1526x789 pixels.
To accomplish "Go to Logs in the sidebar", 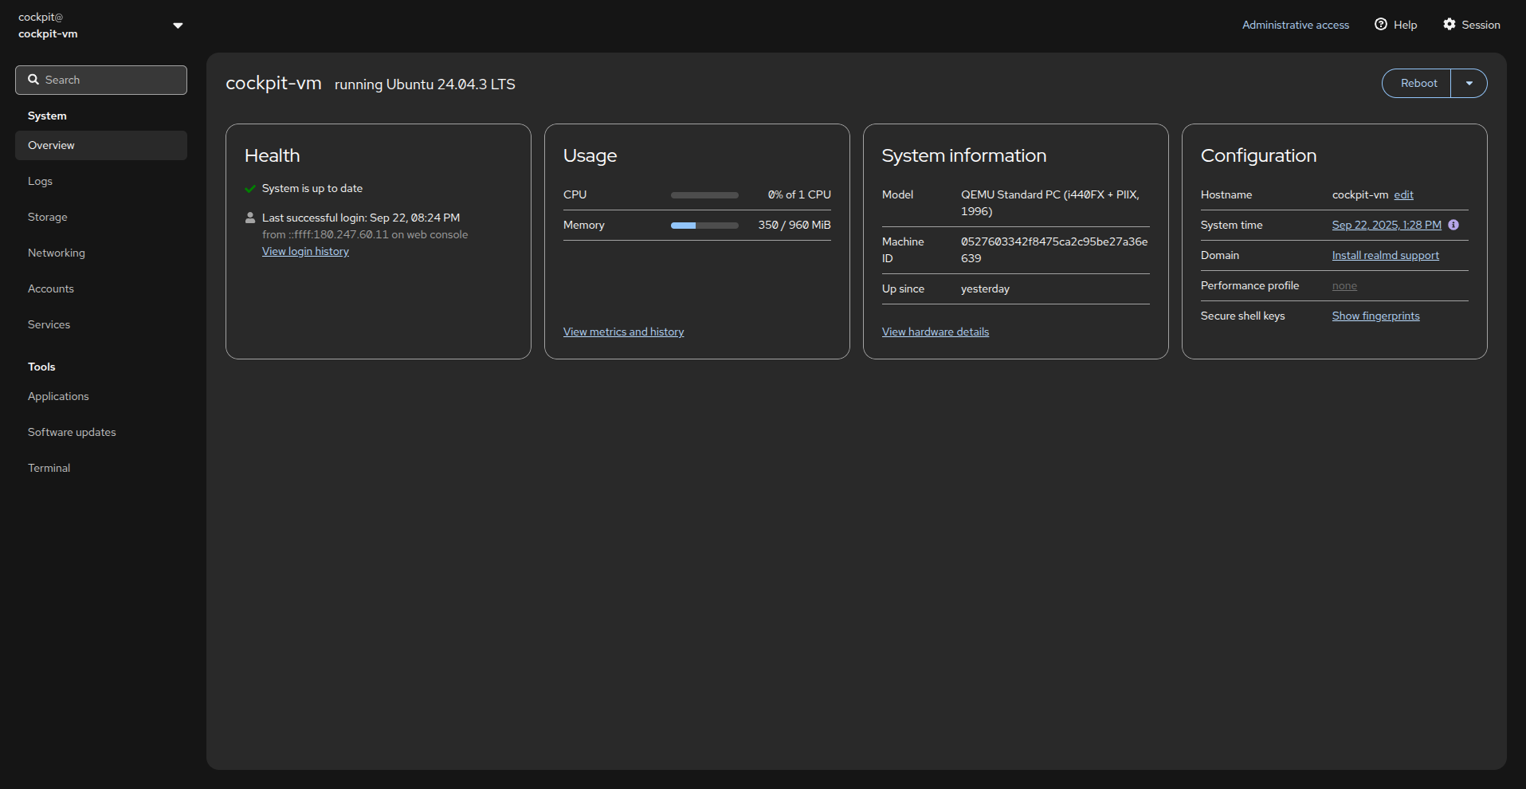I will tap(101, 181).
